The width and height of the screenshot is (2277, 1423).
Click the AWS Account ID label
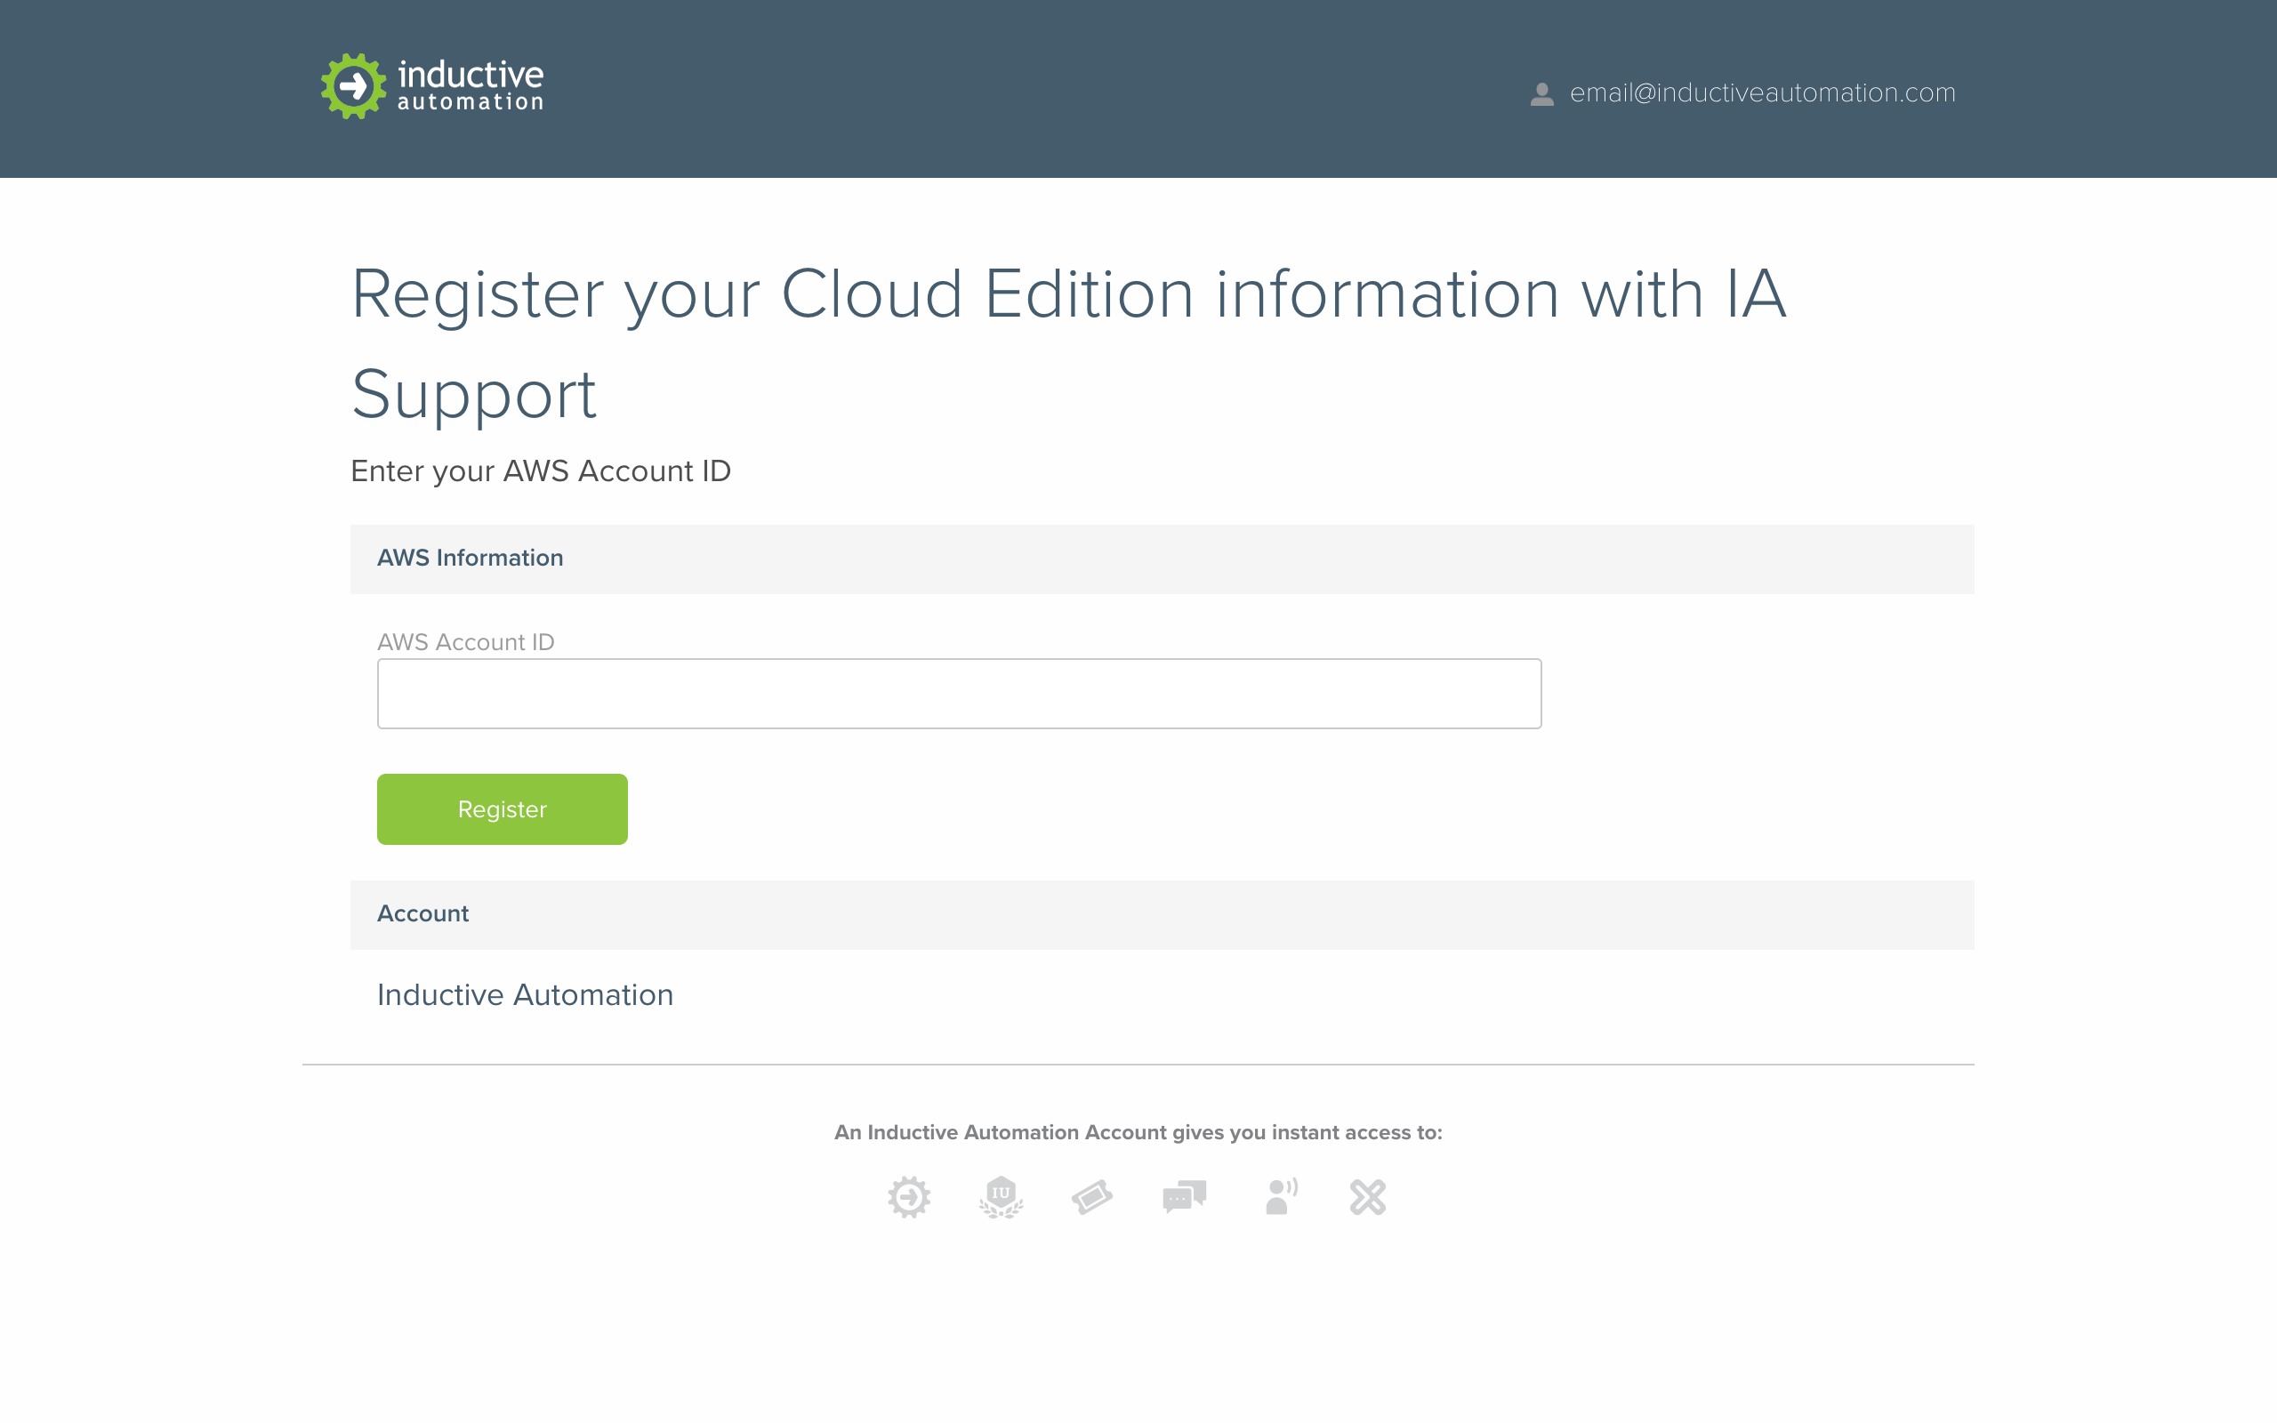coord(466,642)
